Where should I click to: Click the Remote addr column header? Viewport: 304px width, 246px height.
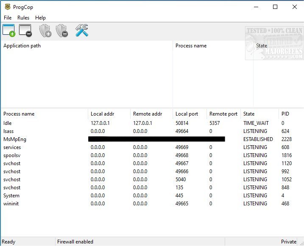[148, 114]
